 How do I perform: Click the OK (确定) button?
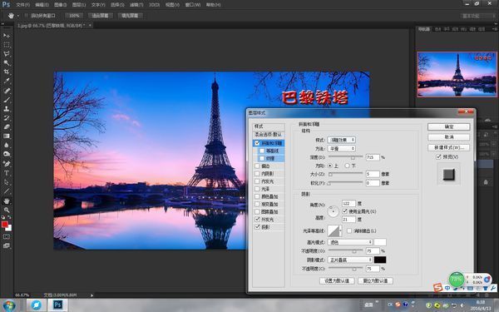click(449, 126)
